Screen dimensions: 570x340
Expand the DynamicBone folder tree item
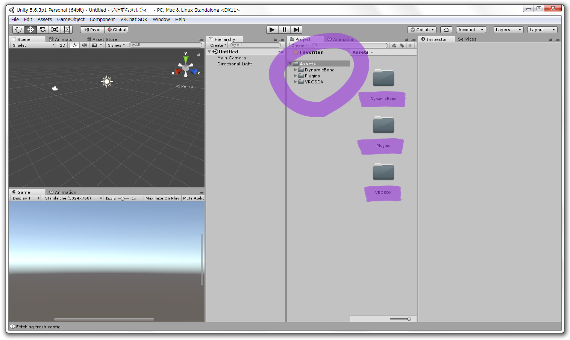click(295, 70)
